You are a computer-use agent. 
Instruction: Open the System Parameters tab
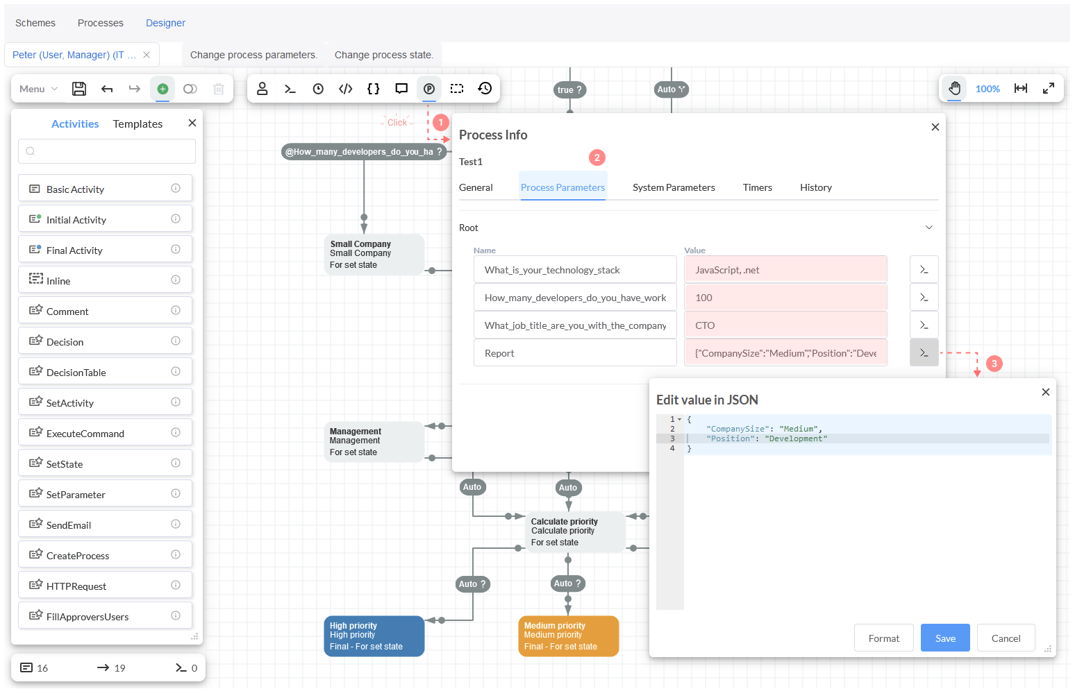(x=674, y=187)
